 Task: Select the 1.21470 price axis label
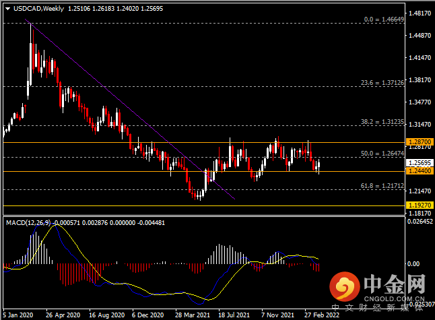[420, 191]
